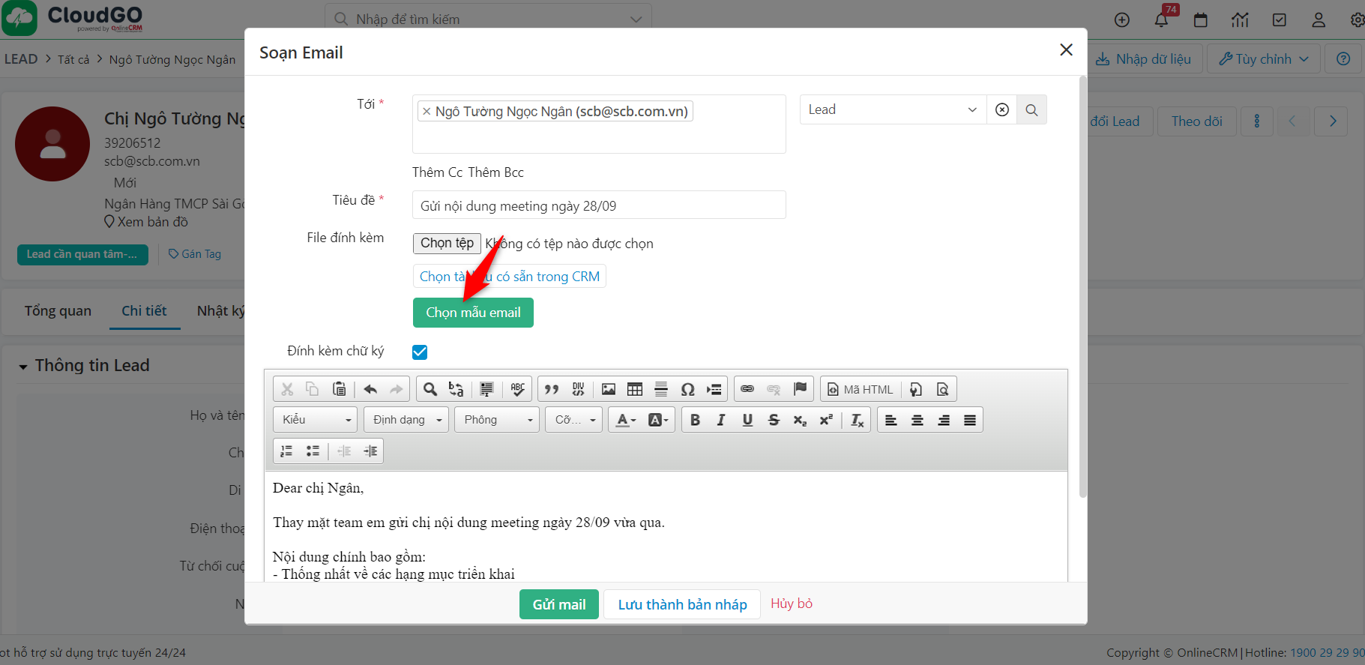Increase the paragraph indent
The height and width of the screenshot is (665, 1365).
pyautogui.click(x=370, y=451)
